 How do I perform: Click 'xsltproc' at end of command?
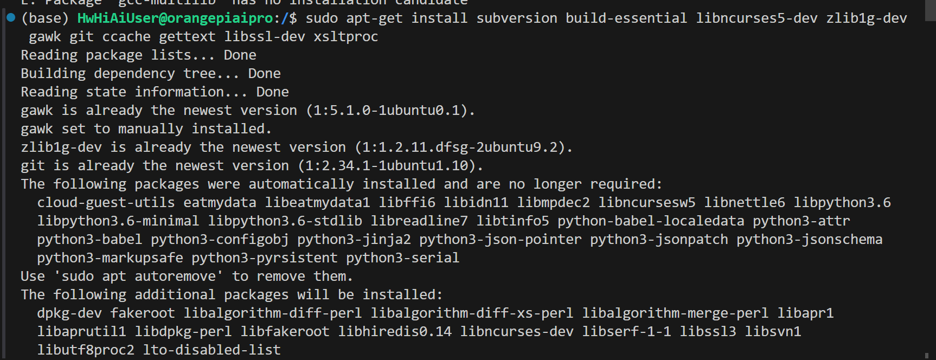346,37
